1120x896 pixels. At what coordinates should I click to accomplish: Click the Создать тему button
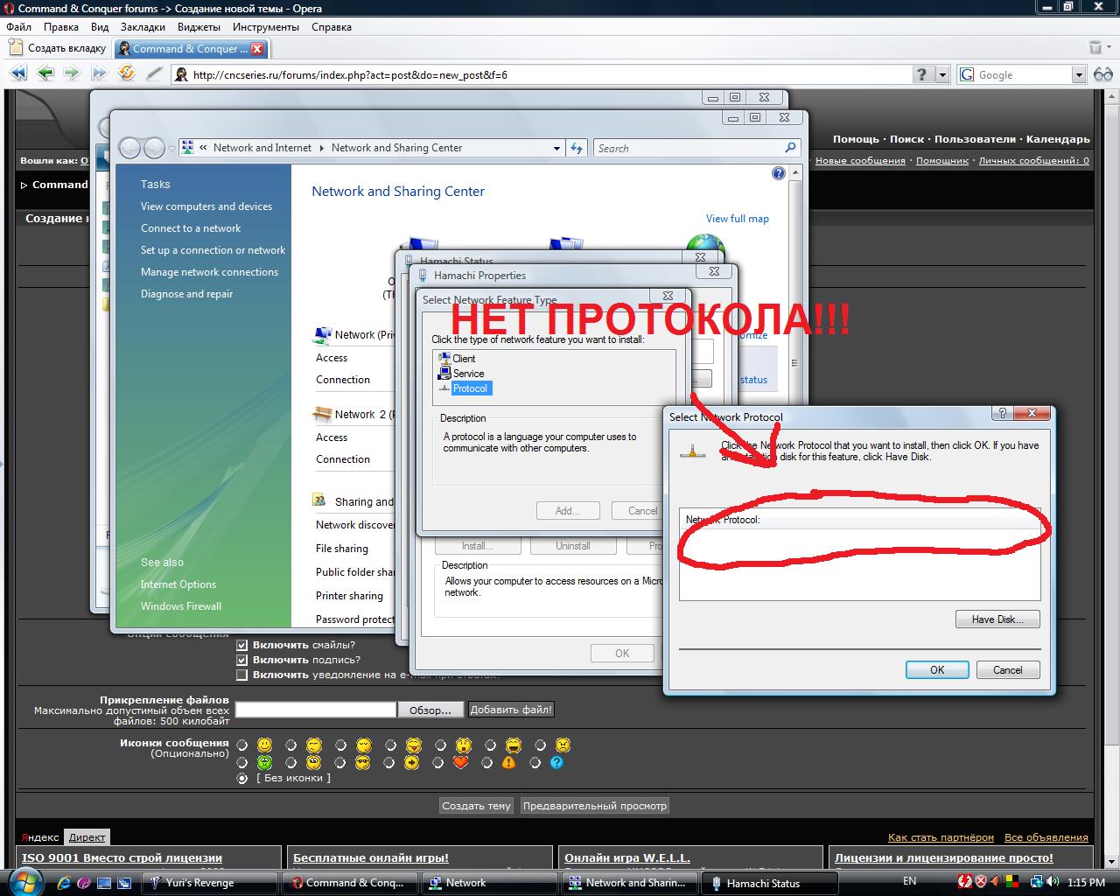pyautogui.click(x=476, y=805)
